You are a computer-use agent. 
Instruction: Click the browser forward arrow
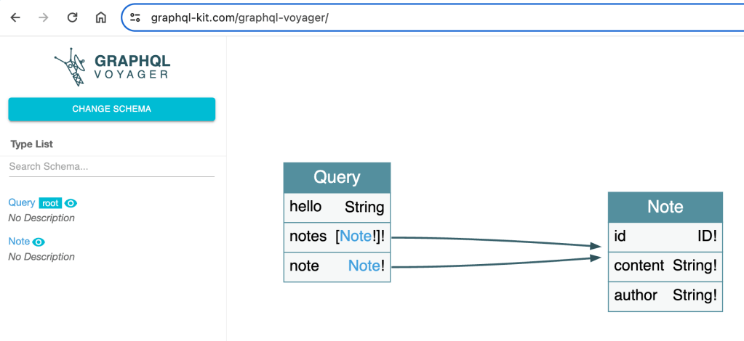coord(44,17)
